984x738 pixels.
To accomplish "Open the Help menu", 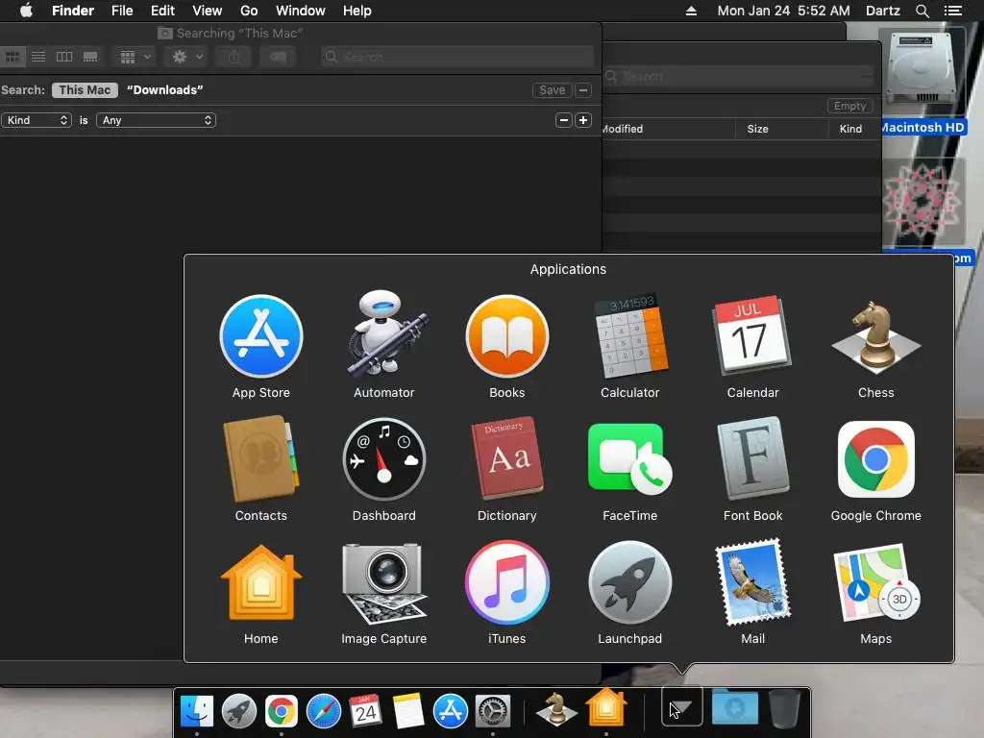I will click(357, 11).
